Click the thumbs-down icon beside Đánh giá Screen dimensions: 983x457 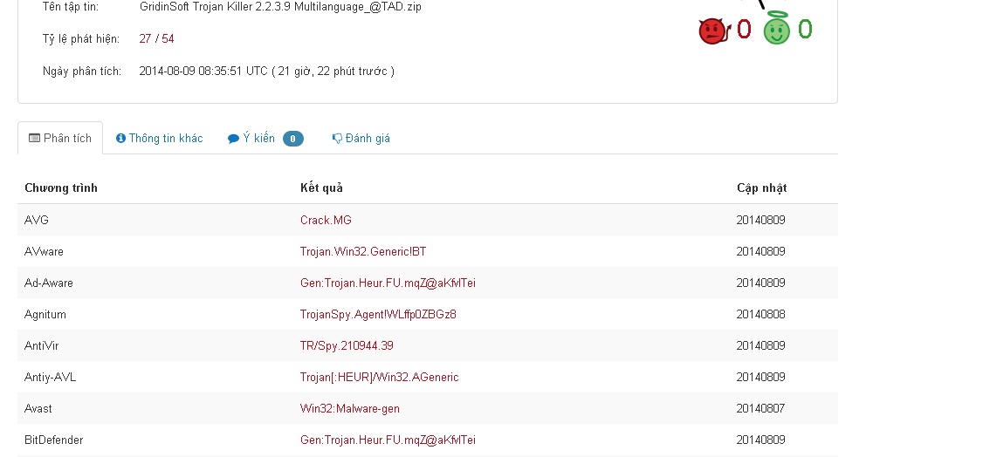tap(337, 139)
